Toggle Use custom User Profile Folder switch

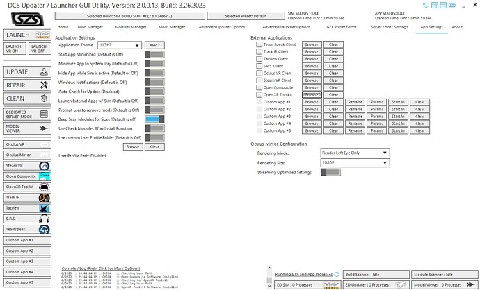coord(154,137)
